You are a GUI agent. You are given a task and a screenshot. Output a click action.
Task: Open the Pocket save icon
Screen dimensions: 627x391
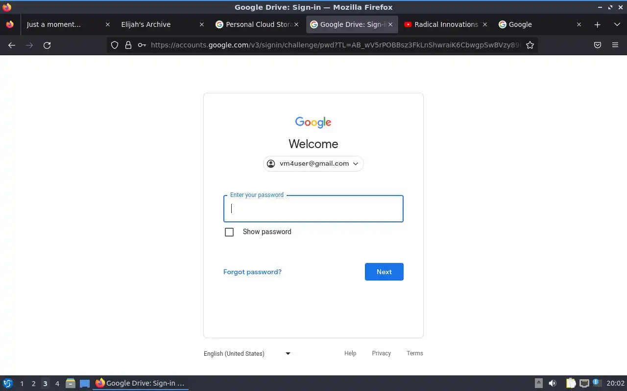pos(598,45)
